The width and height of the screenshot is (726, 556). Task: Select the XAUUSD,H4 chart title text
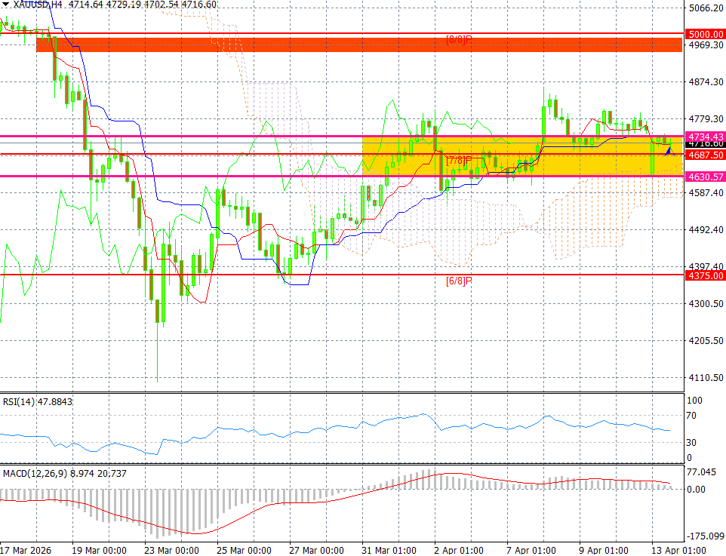[36, 5]
